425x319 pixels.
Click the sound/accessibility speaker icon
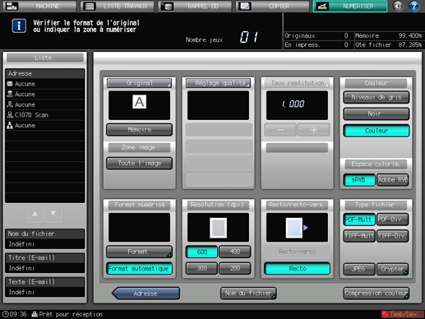point(398,6)
